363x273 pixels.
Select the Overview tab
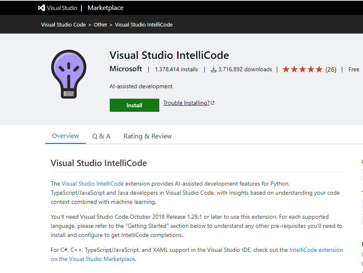pos(65,136)
